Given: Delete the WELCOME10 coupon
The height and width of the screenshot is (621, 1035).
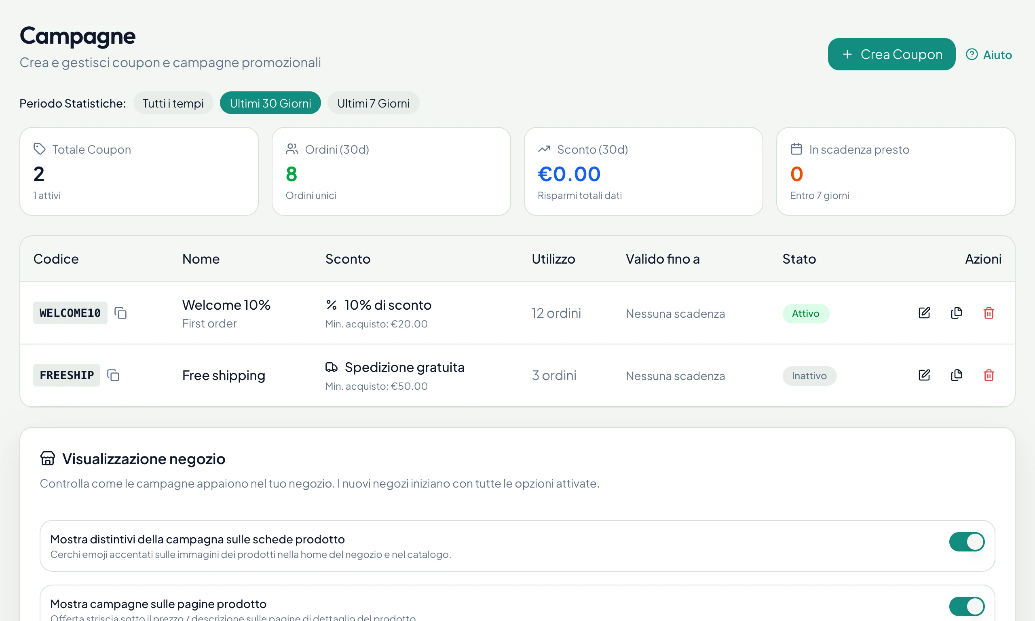Looking at the screenshot, I should [x=989, y=313].
